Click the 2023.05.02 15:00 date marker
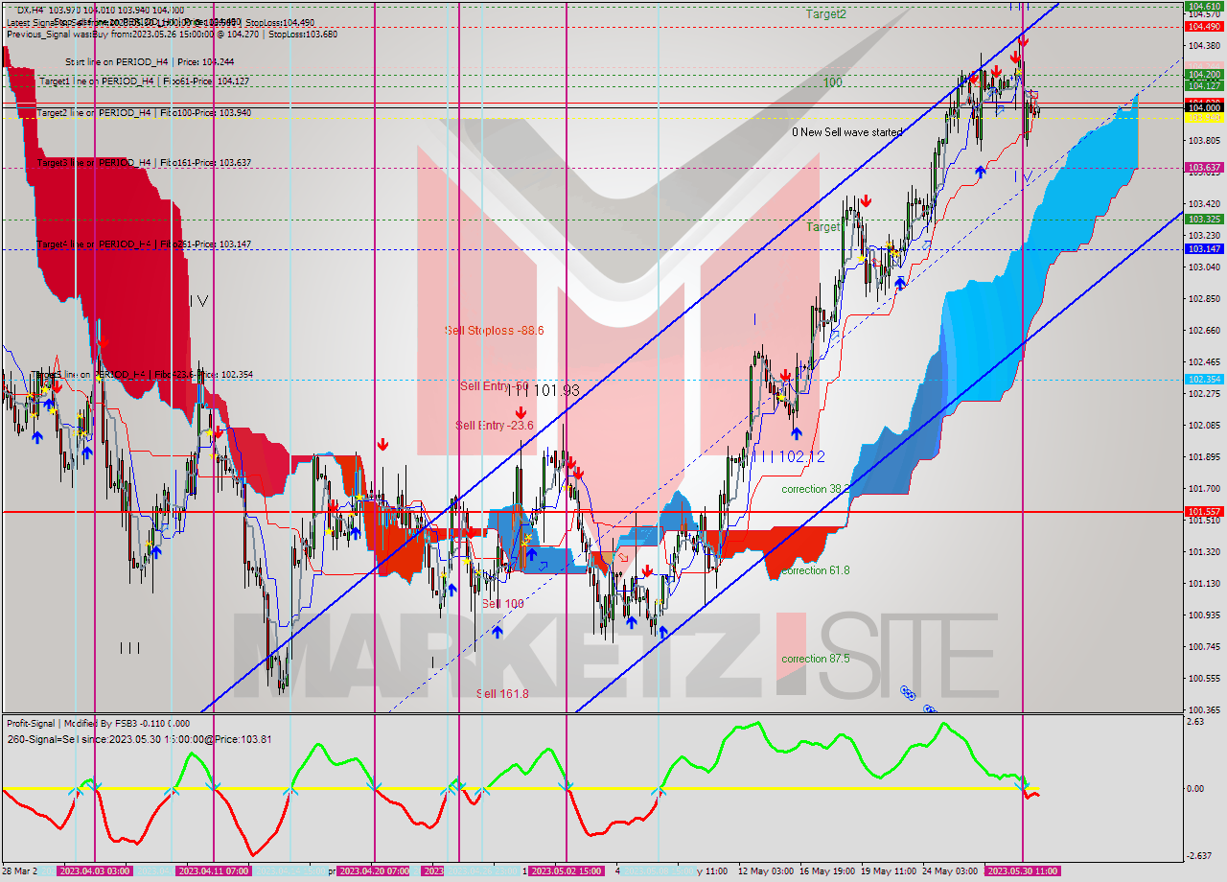The width and height of the screenshot is (1227, 882). (x=567, y=871)
